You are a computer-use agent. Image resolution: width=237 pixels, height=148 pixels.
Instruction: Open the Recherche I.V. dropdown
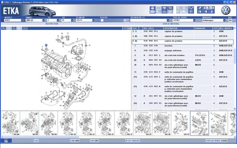pyautogui.click(x=168, y=20)
